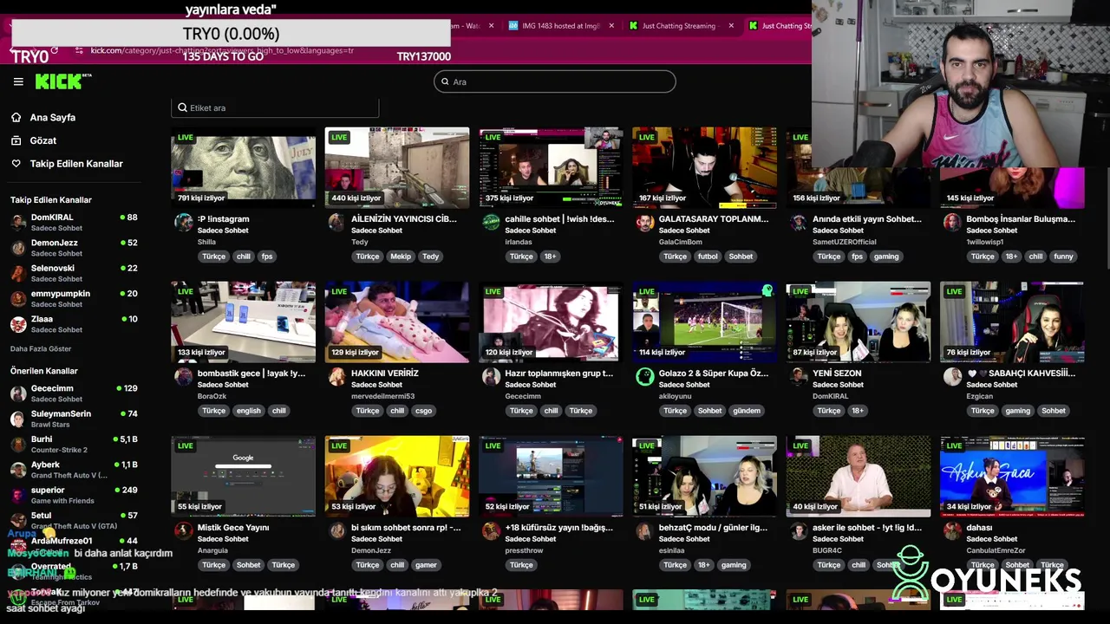This screenshot has width=1110, height=624.
Task: Click Shilla's avatar under the :P !instagram stream
Action: [x=183, y=222]
